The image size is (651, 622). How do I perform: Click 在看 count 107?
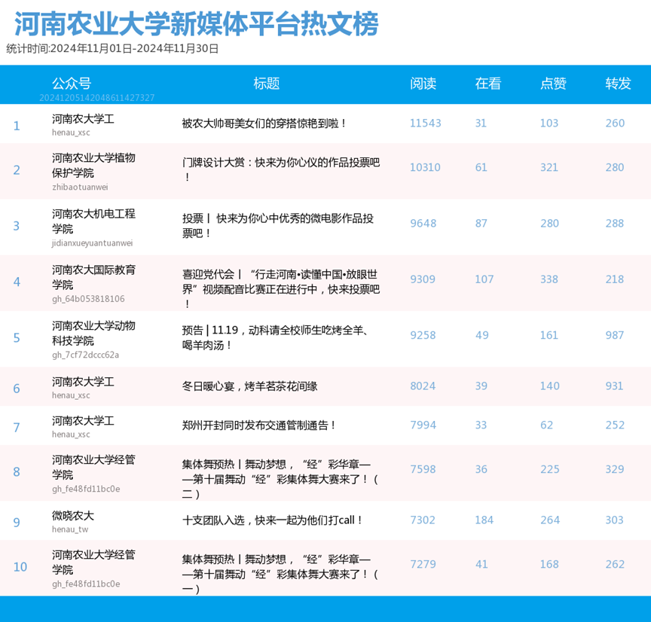[x=484, y=279]
